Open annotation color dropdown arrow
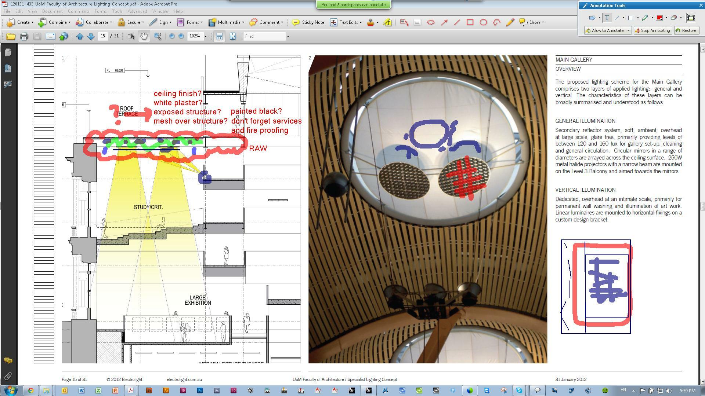The width and height of the screenshot is (705, 396). pos(666,18)
